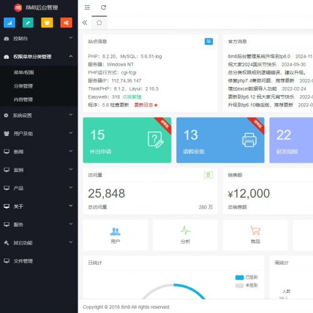313x313 pixels.
Task: Click the monitor icon beside 文件管理
Action: [7, 261]
